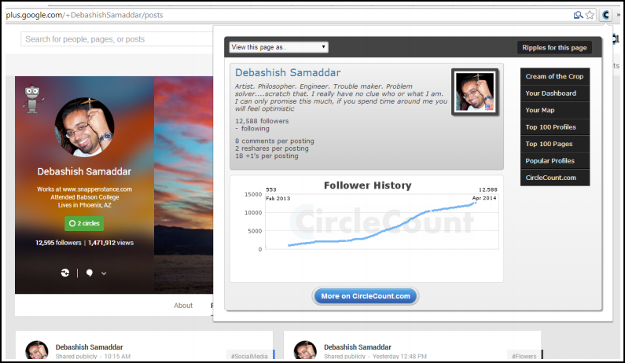Screen dimensions: 625x363
Task: Go to 'CircleCount.com' menu entry
Action: coord(554,178)
